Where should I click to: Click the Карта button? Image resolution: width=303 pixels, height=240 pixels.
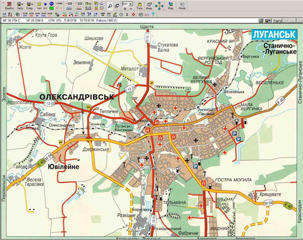point(277,20)
